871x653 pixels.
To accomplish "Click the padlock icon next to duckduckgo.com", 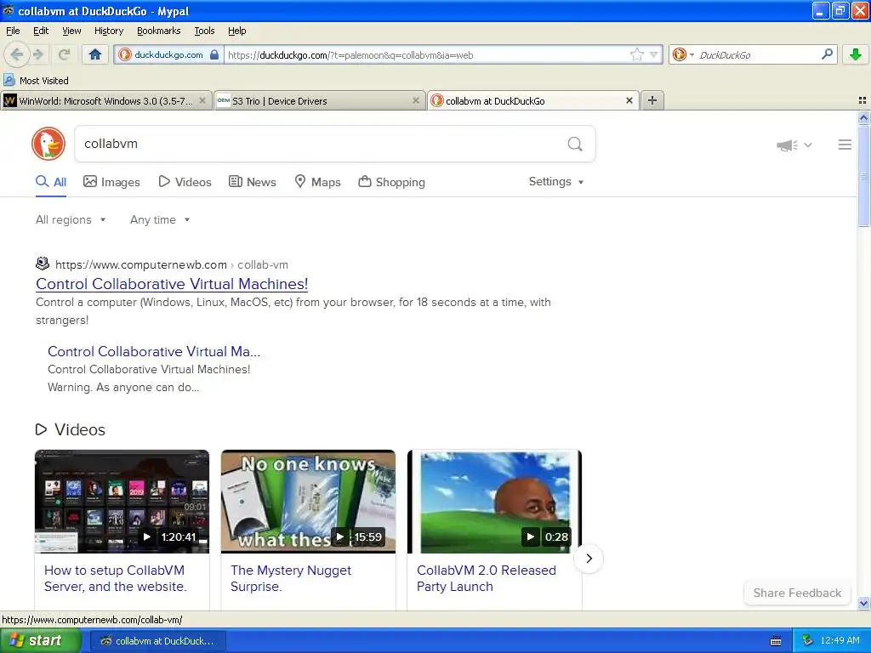I will pos(214,54).
